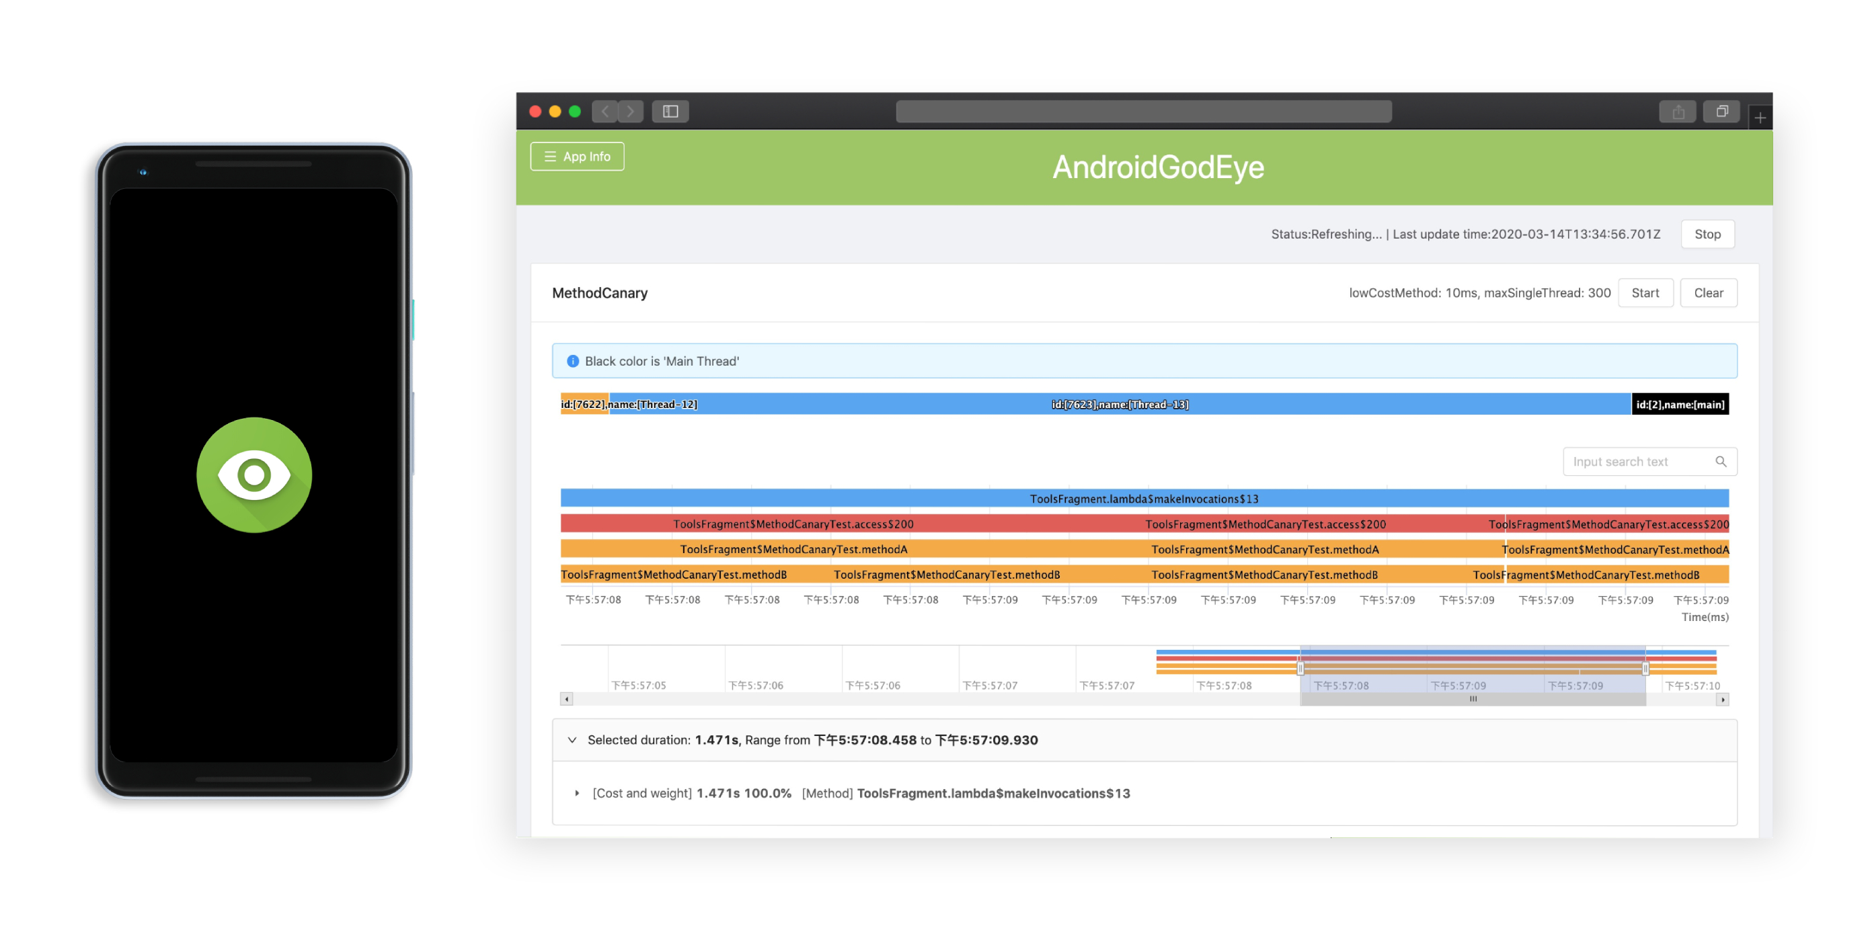Image resolution: width=1870 pixels, height=951 pixels.
Task: Toggle the MethodCanary monitoring state
Action: point(1645,292)
